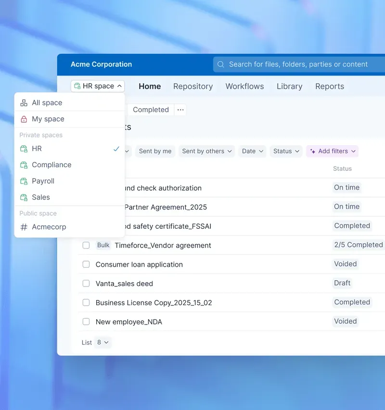Click the red lock icon beside My space
The width and height of the screenshot is (385, 410).
click(24, 119)
